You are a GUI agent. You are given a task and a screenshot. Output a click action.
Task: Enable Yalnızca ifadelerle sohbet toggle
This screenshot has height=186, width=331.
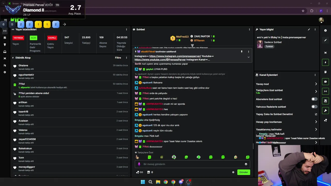tap(314, 107)
